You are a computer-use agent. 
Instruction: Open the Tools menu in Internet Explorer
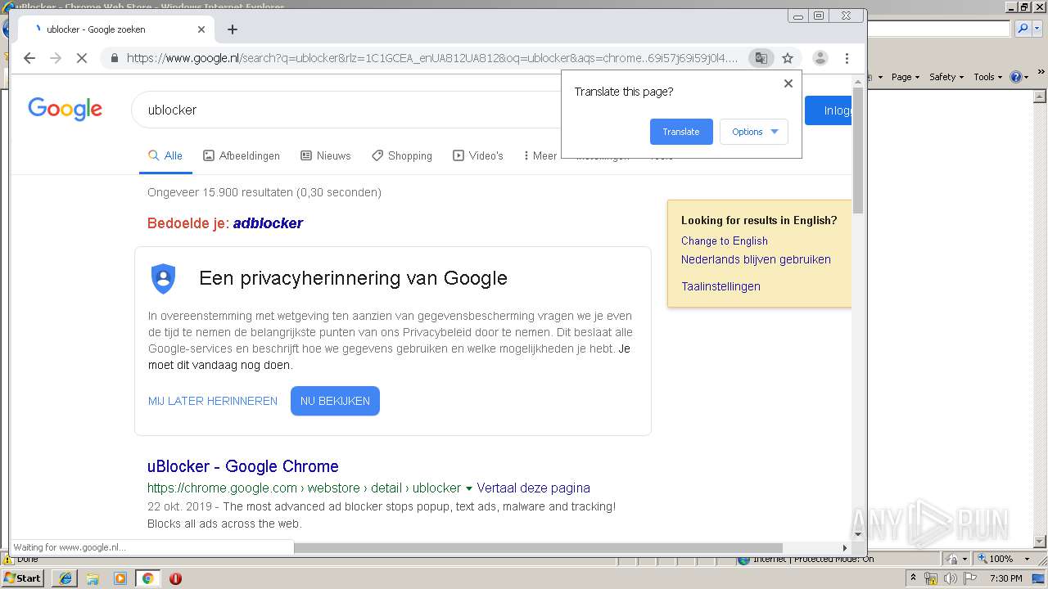pyautogui.click(x=988, y=77)
